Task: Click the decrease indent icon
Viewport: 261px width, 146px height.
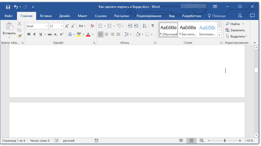Action: [130, 26]
